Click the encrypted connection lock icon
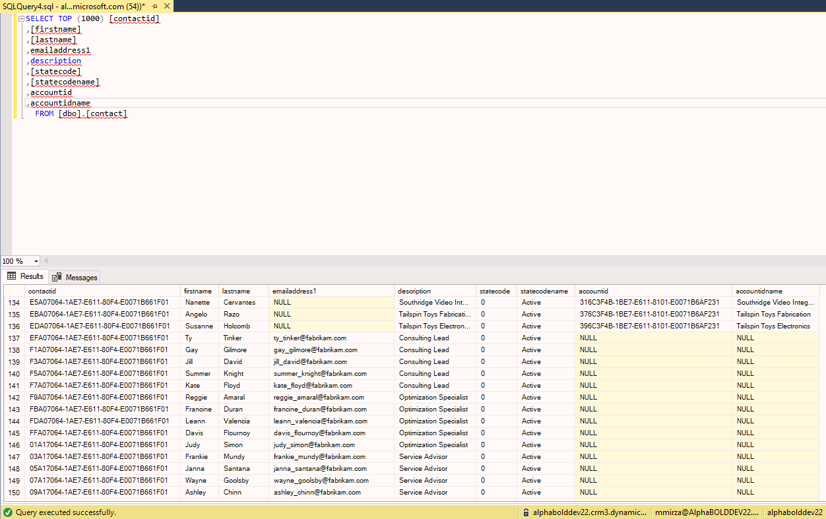The image size is (826, 519). (x=524, y=512)
